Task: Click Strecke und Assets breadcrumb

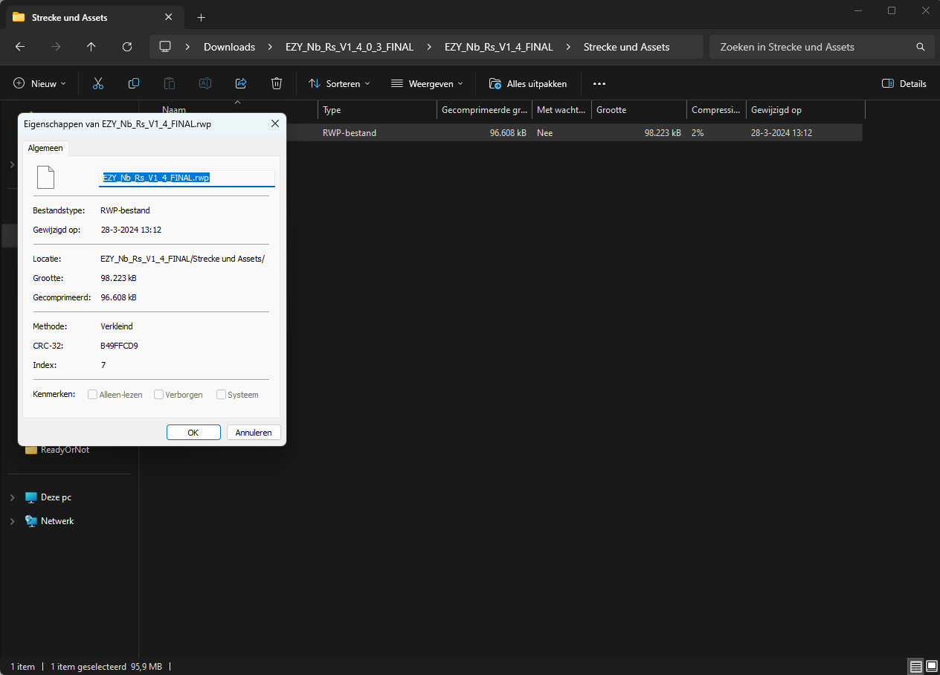Action: pyautogui.click(x=626, y=47)
